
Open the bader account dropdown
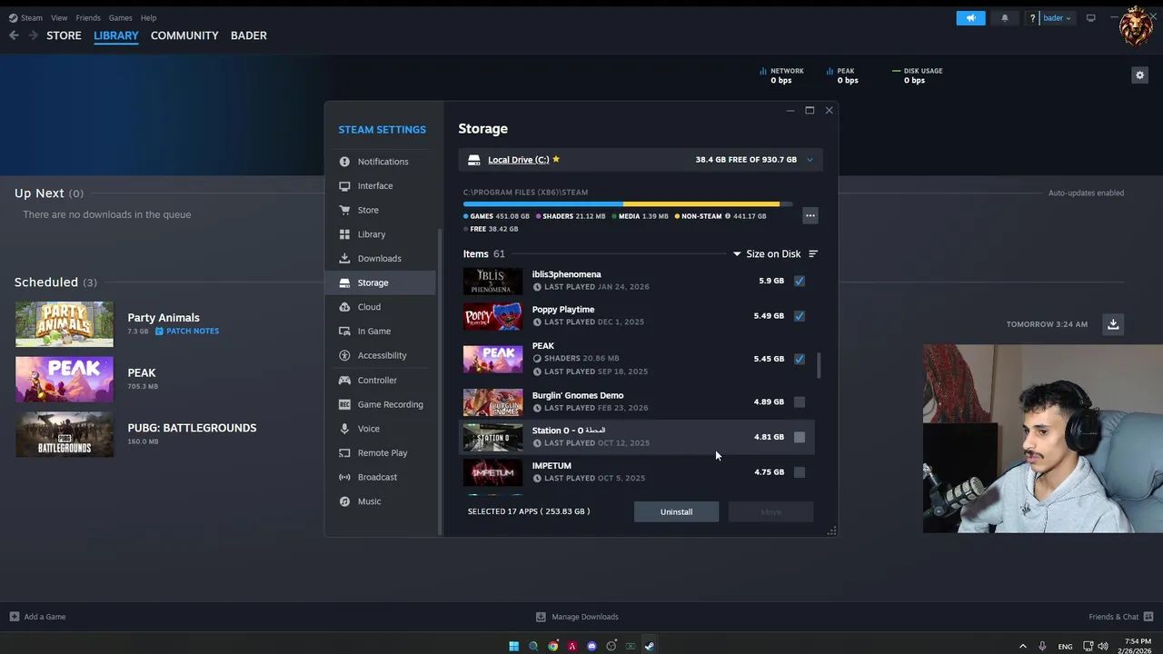(x=1057, y=18)
